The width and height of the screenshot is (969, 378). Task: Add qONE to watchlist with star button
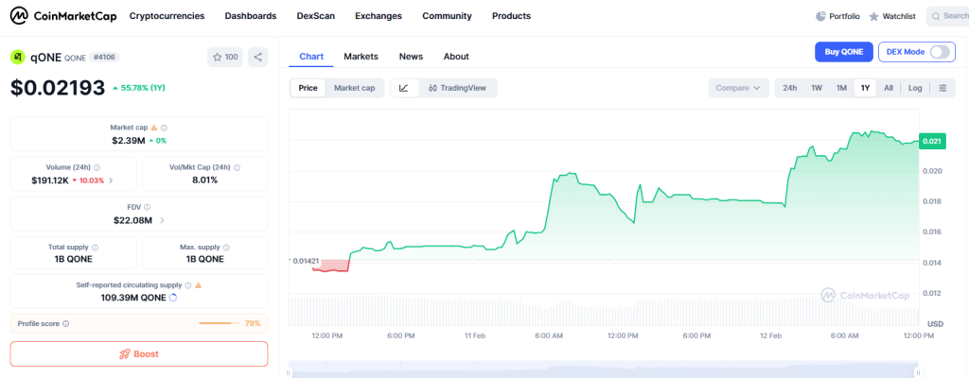coord(225,58)
